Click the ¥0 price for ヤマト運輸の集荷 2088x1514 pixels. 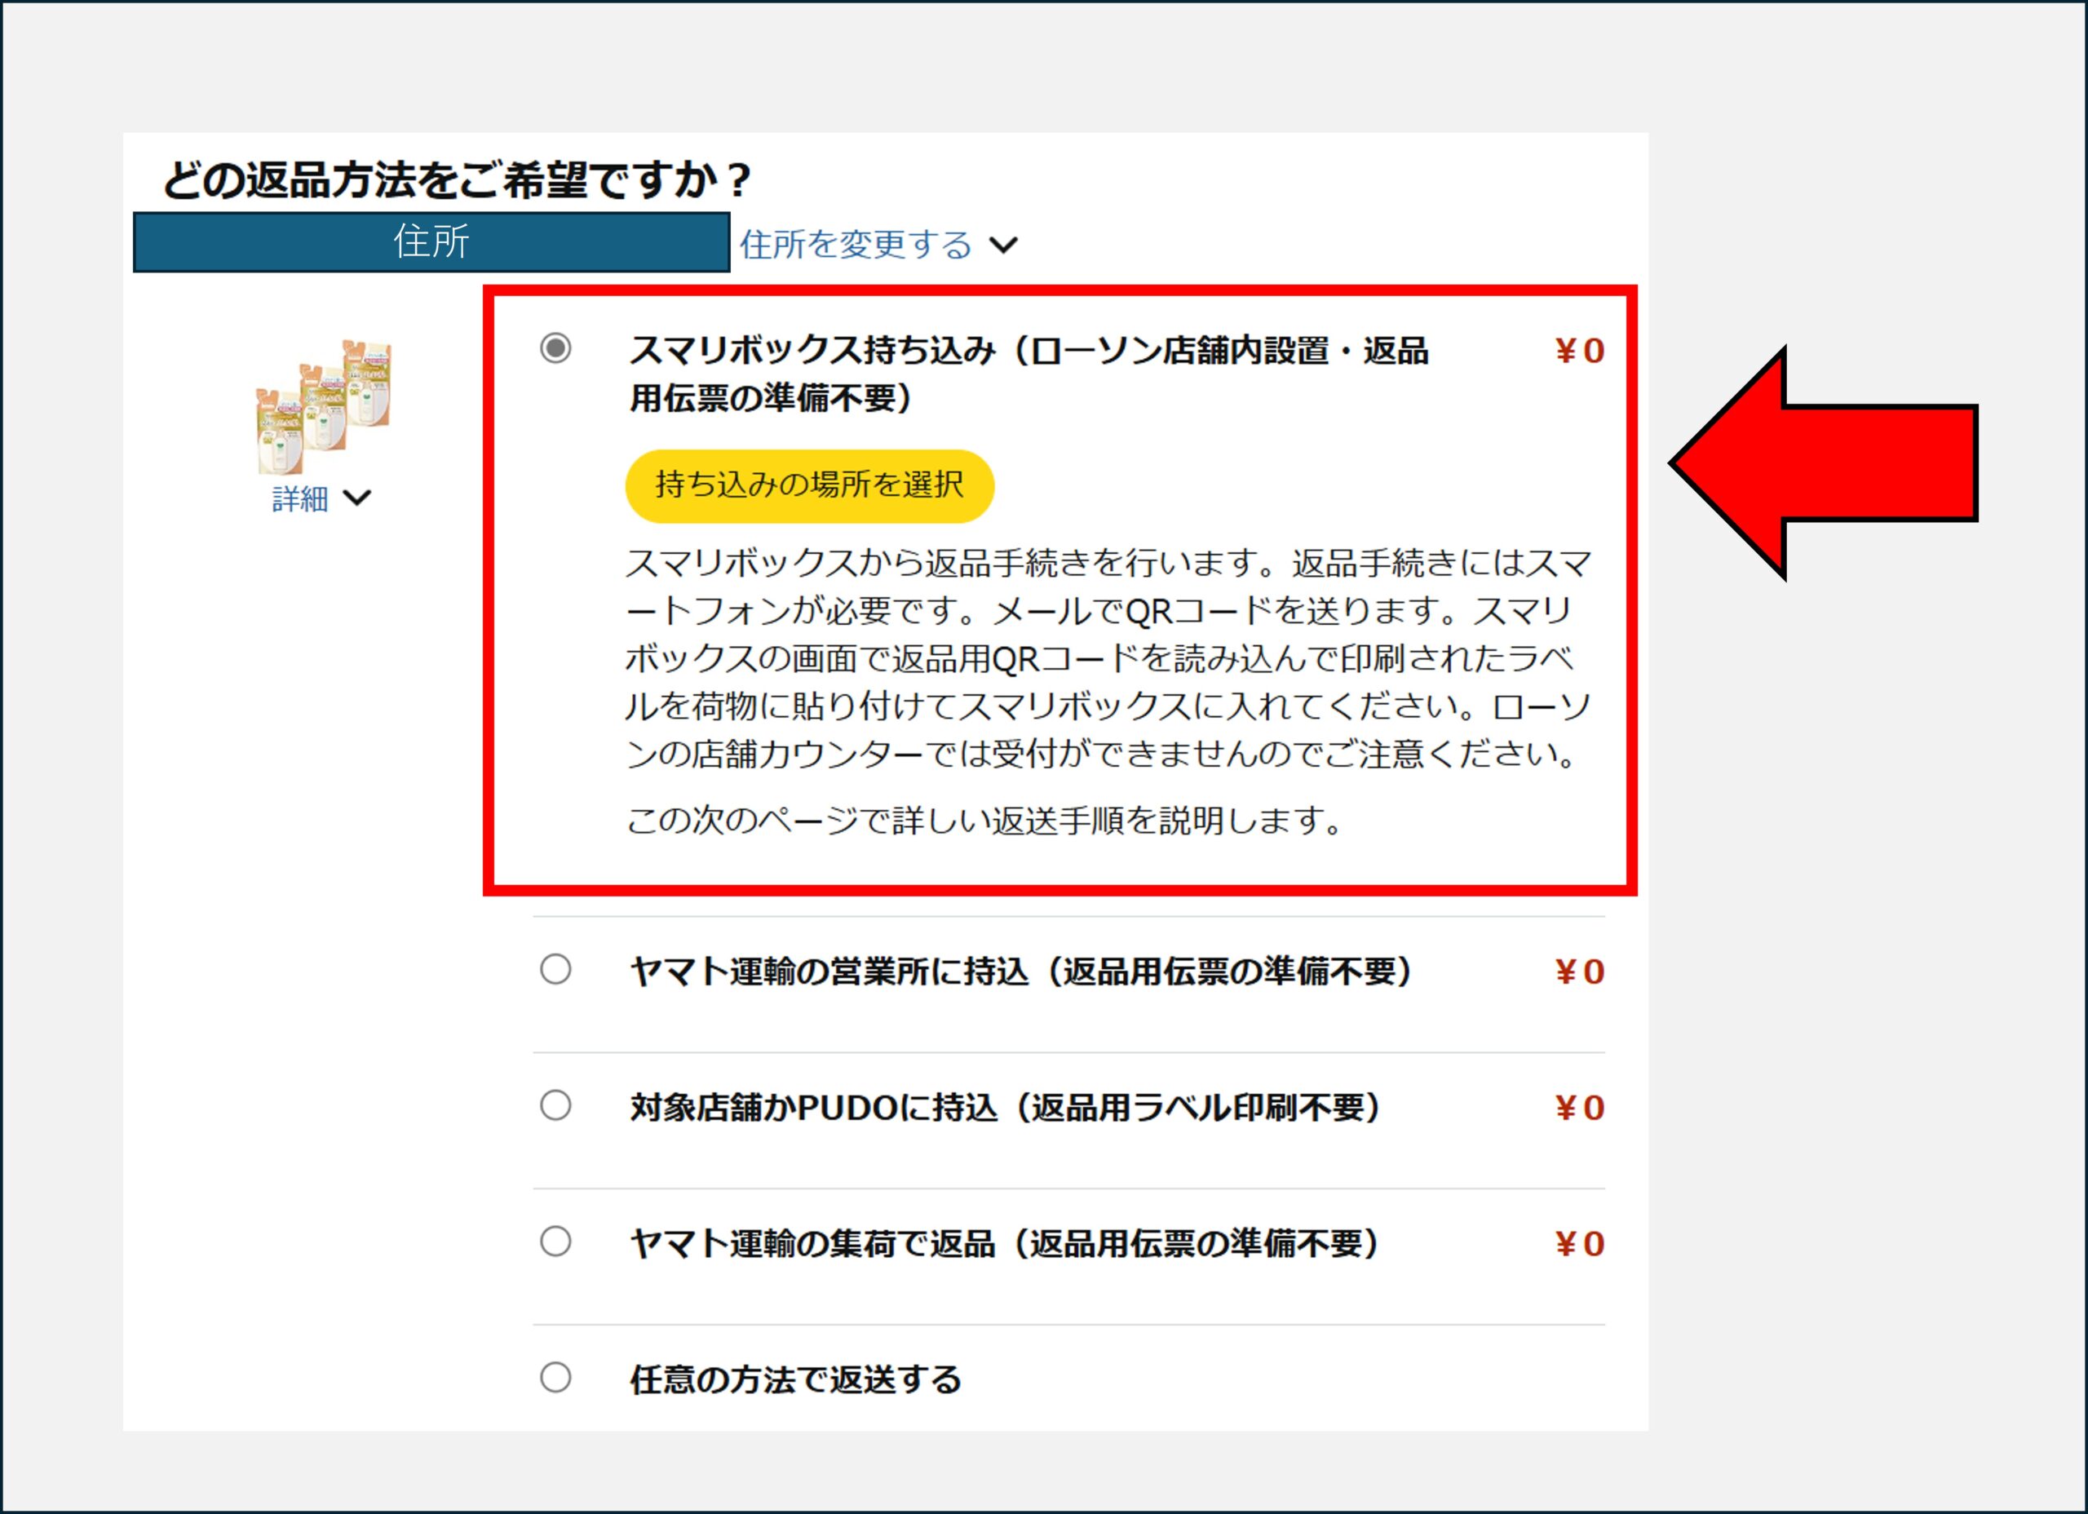click(x=1580, y=1244)
